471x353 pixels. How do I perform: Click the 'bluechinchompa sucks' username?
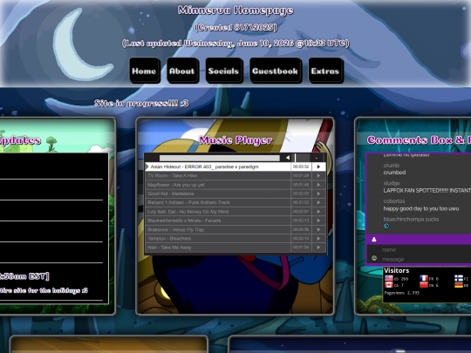point(411,220)
